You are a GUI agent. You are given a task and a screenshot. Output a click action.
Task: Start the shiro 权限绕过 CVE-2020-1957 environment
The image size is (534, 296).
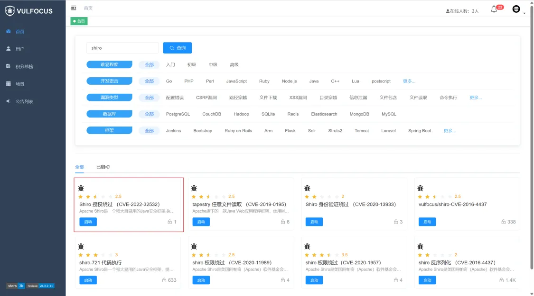point(314,280)
